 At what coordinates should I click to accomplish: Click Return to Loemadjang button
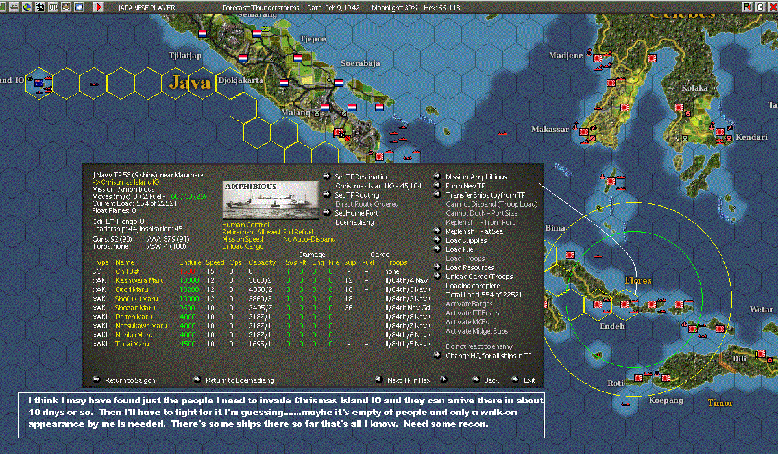(x=239, y=380)
